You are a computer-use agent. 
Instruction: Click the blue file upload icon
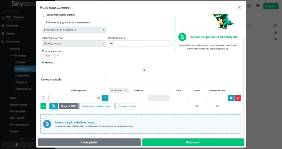click(x=47, y=124)
